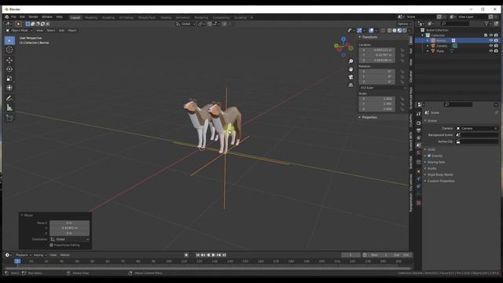Screen dimensions: 503x283
Task: Hide the selected Bonnie object eye icon
Action: [x=490, y=40]
